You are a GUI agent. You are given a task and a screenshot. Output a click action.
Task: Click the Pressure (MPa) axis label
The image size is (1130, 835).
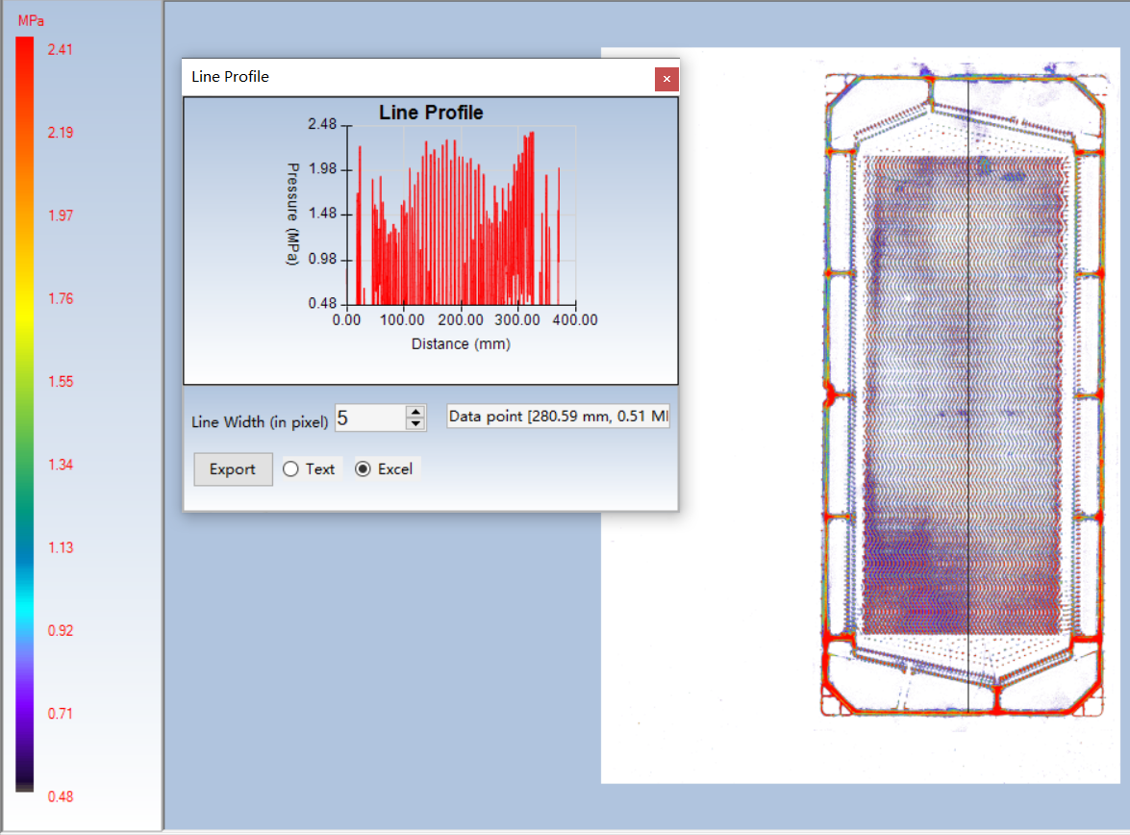[293, 214]
